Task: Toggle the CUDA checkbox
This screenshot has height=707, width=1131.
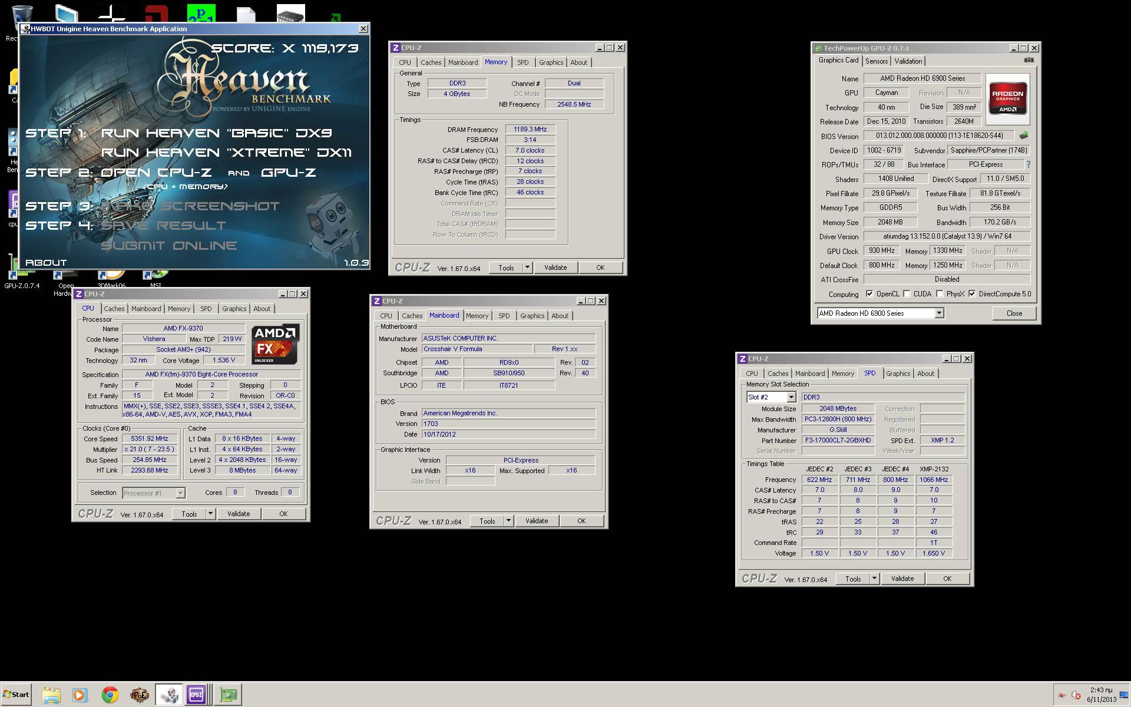Action: coord(907,293)
